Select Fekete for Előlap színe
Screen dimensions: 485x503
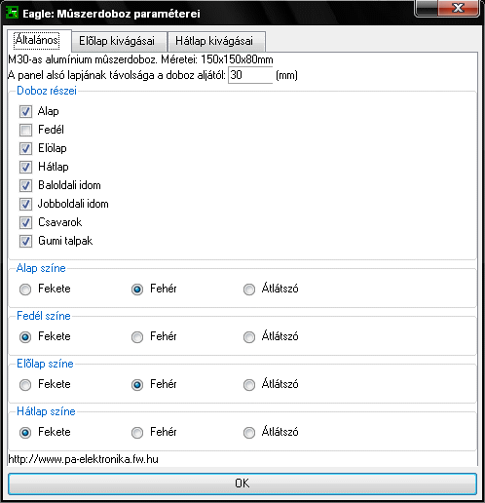25,385
